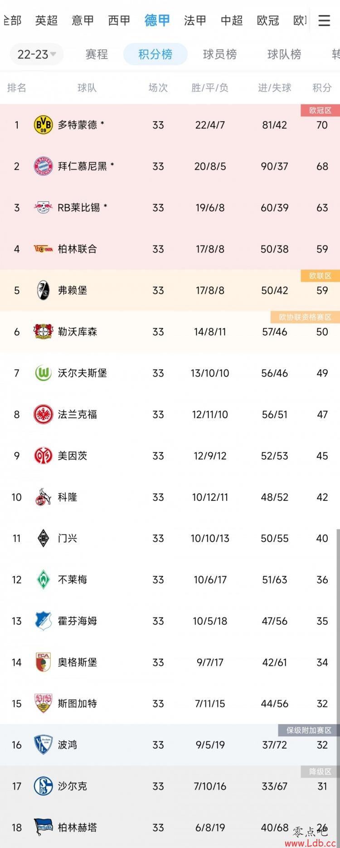The height and width of the screenshot is (848, 340).
Task: Select 西甲 in the league navigation
Action: (119, 20)
